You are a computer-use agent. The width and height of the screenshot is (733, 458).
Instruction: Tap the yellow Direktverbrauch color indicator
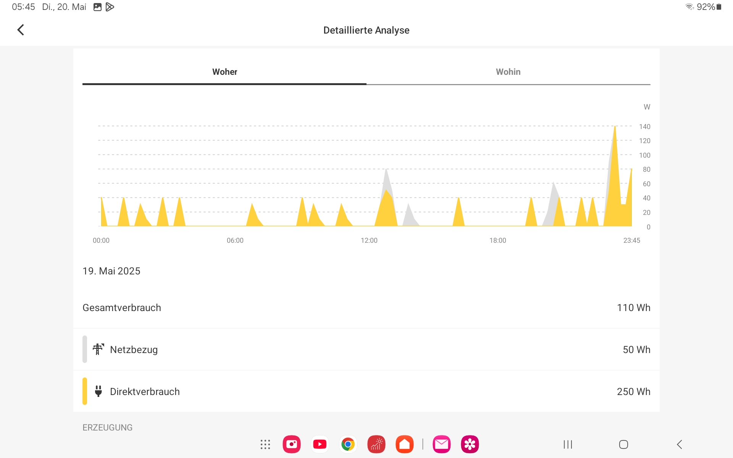pos(85,391)
